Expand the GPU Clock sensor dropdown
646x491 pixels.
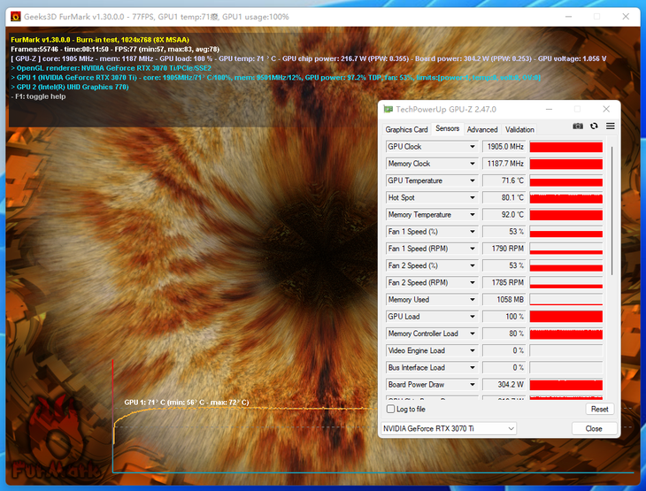click(472, 147)
